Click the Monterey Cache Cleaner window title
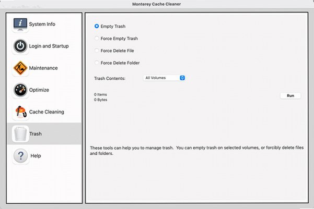This screenshot has height=209, width=314. 156,4
